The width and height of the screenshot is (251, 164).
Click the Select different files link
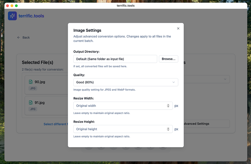(56, 124)
